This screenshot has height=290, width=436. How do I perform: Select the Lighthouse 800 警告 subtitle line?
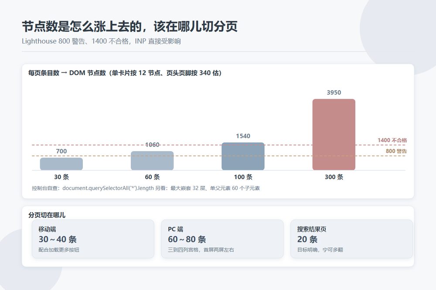101,41
